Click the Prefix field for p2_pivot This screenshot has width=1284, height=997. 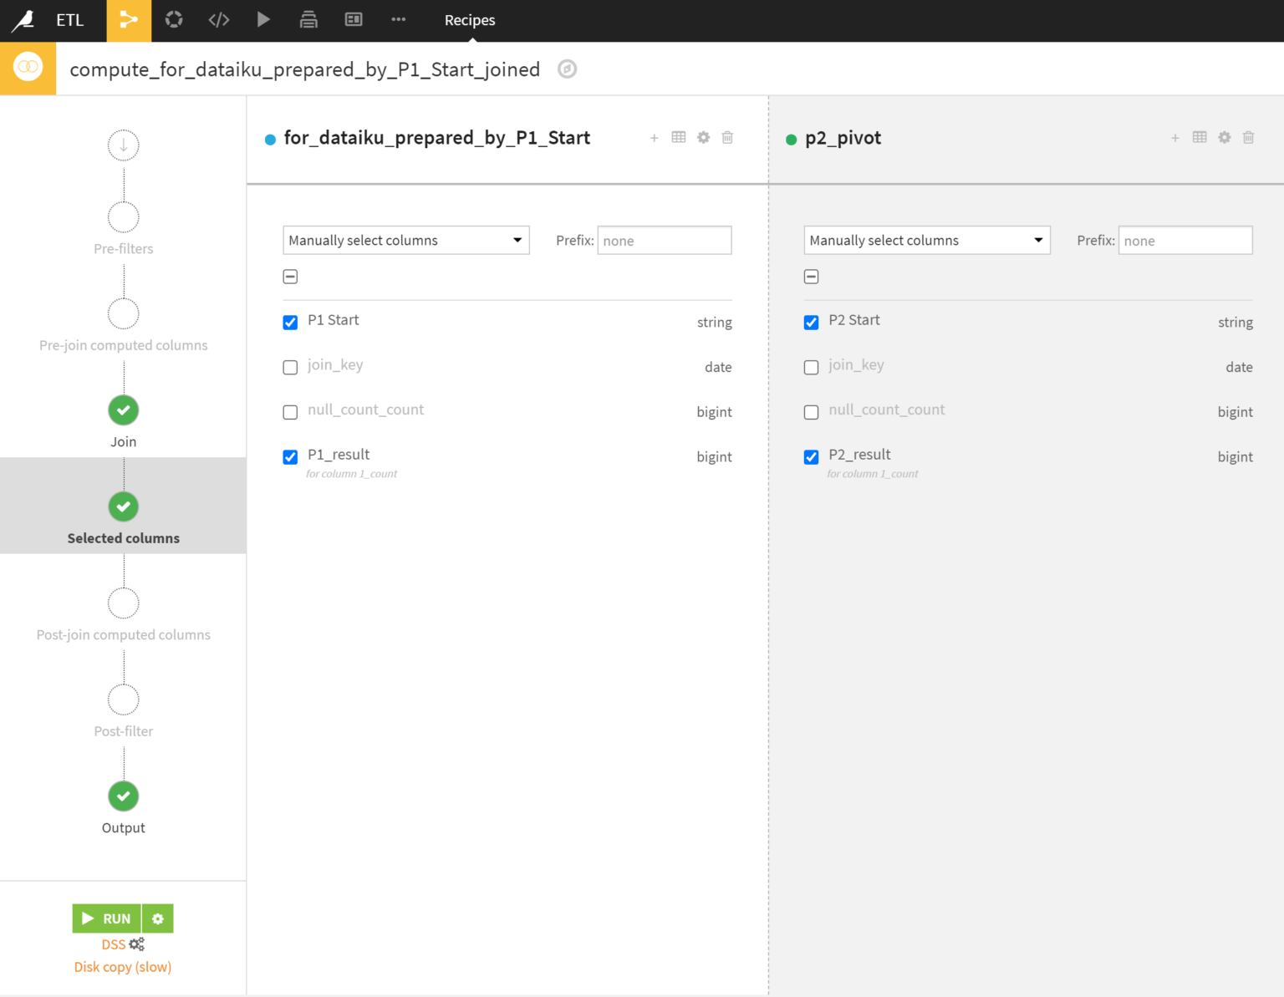(1185, 241)
